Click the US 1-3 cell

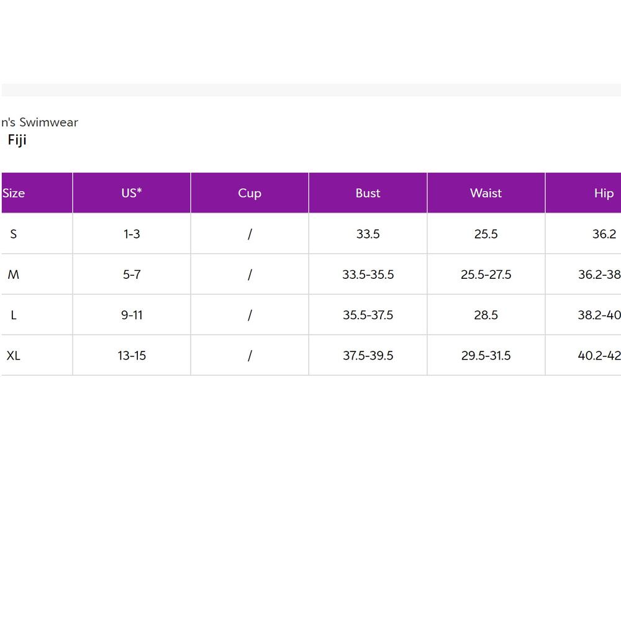pos(132,234)
